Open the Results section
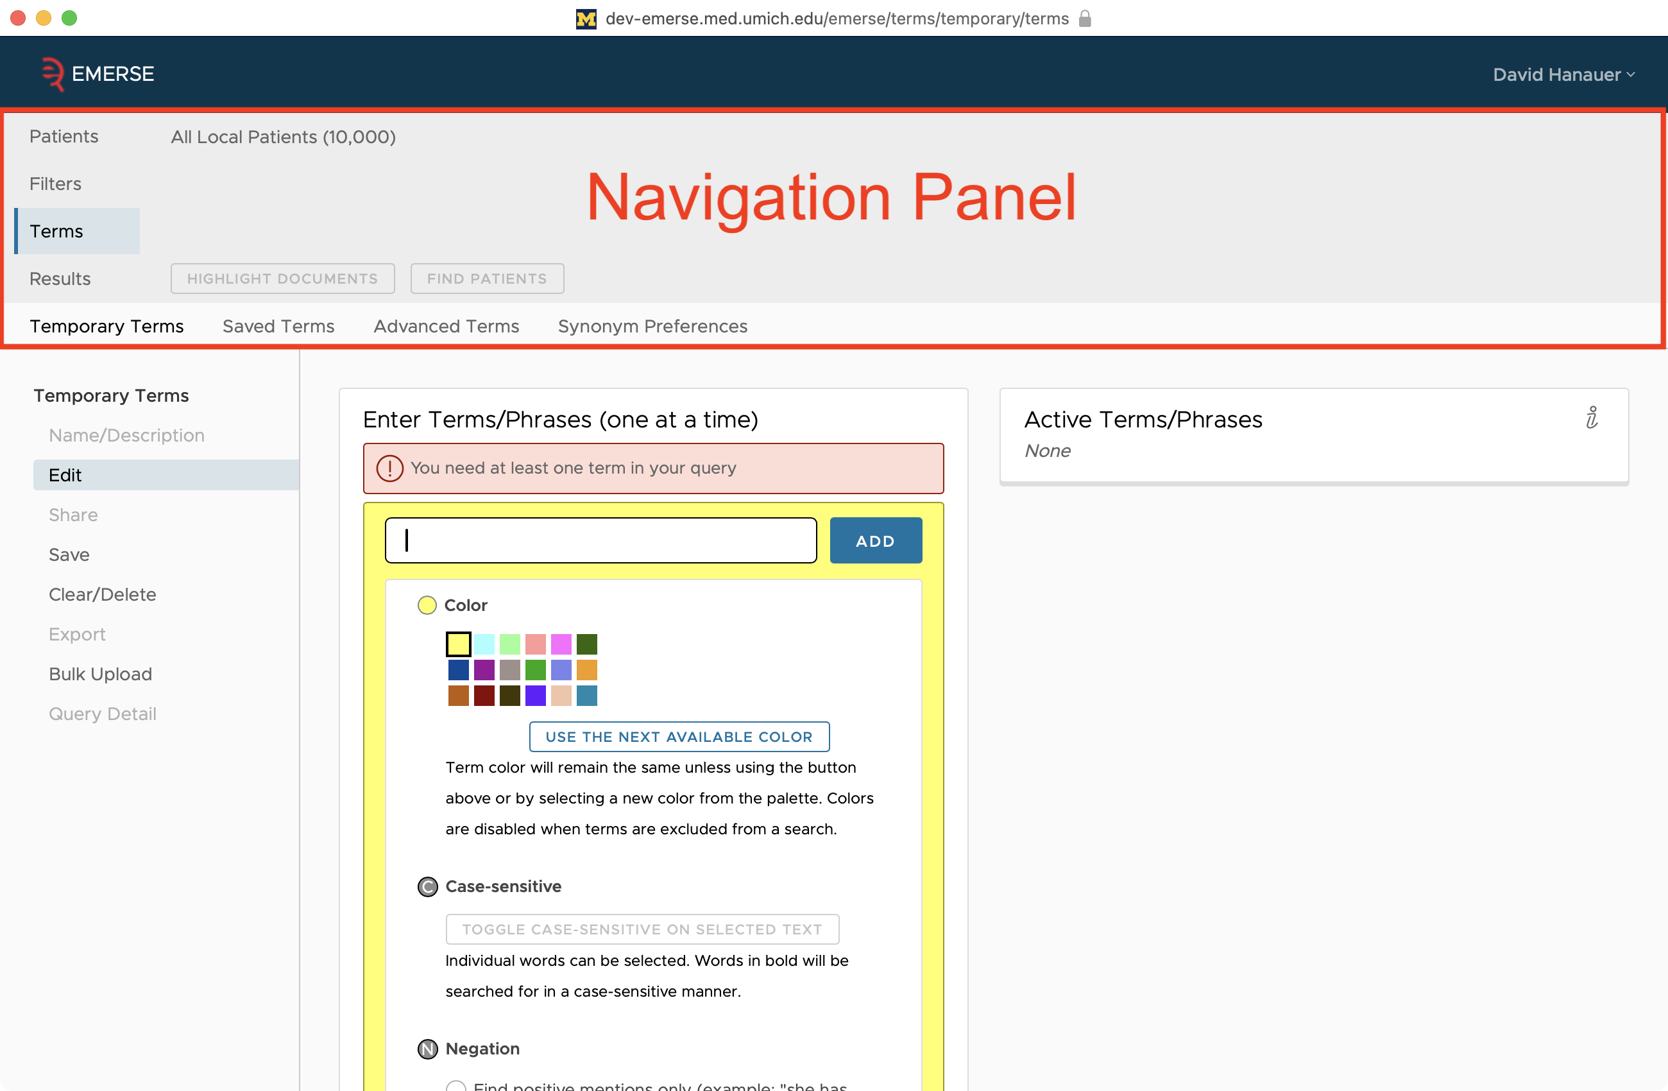This screenshot has width=1668, height=1091. click(x=60, y=279)
